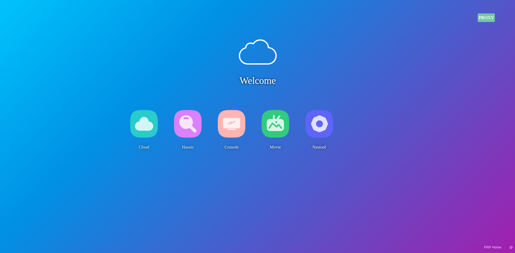Open the Console monitor icon
The width and height of the screenshot is (515, 253).
[231, 124]
